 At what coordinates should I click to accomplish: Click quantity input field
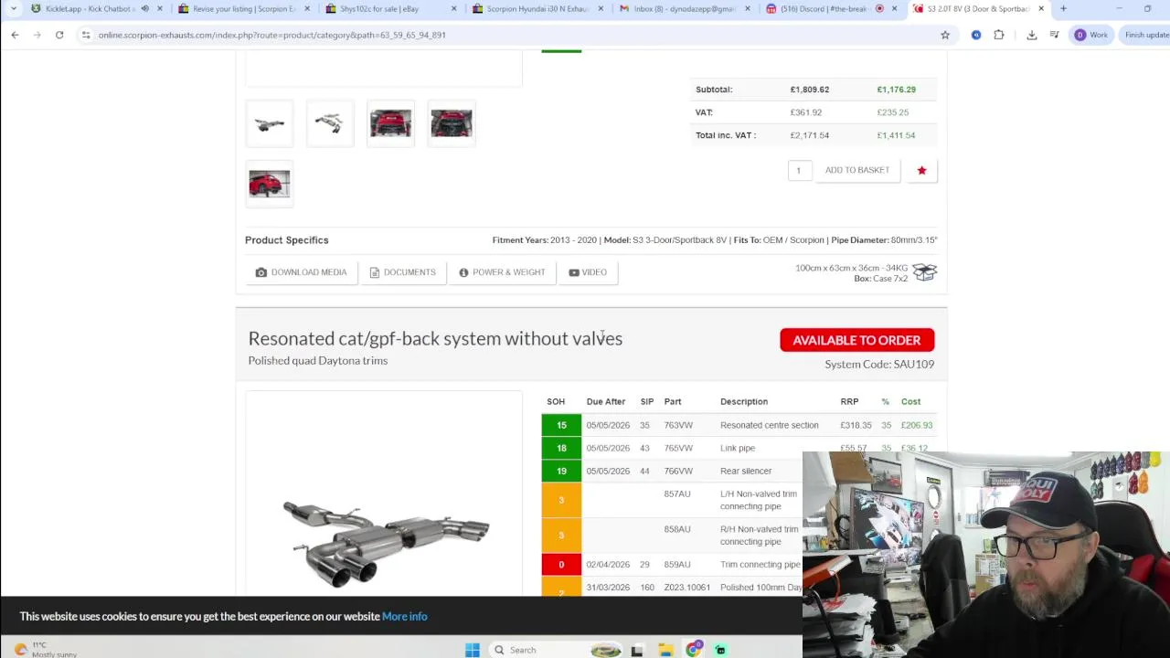[x=799, y=170]
